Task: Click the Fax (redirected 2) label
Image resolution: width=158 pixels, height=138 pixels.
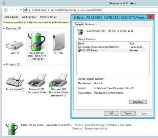Action: 15,89
